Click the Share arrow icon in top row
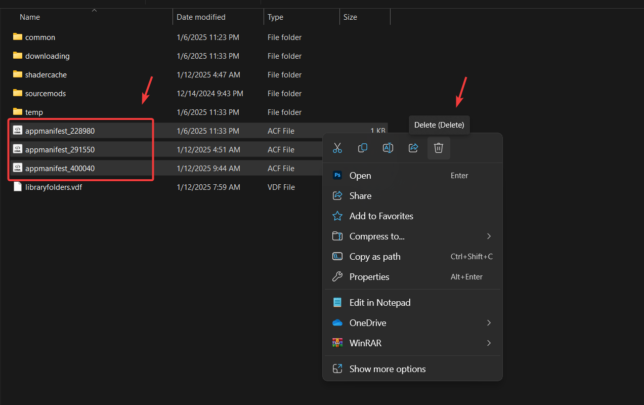Image resolution: width=644 pixels, height=405 pixels. click(x=413, y=148)
